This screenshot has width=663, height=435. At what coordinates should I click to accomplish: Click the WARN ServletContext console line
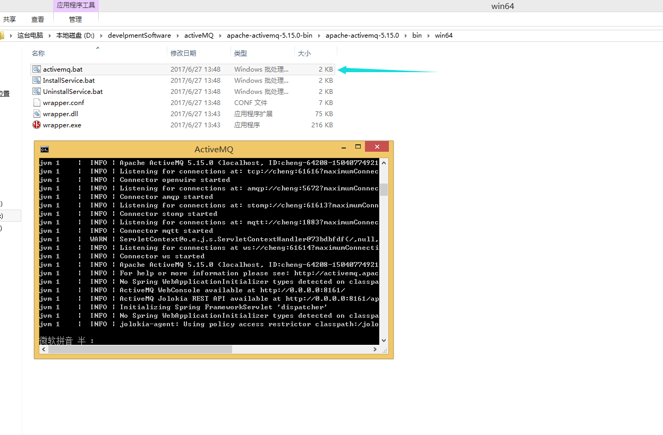pos(209,239)
